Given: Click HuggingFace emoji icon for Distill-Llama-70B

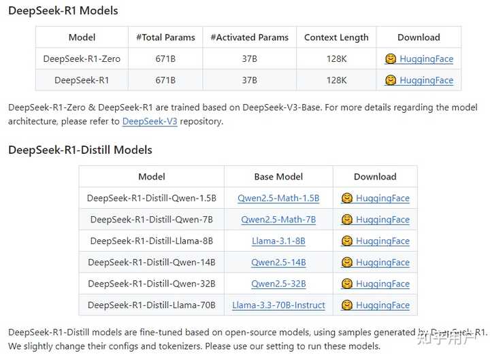Looking at the screenshot, I should [x=347, y=305].
